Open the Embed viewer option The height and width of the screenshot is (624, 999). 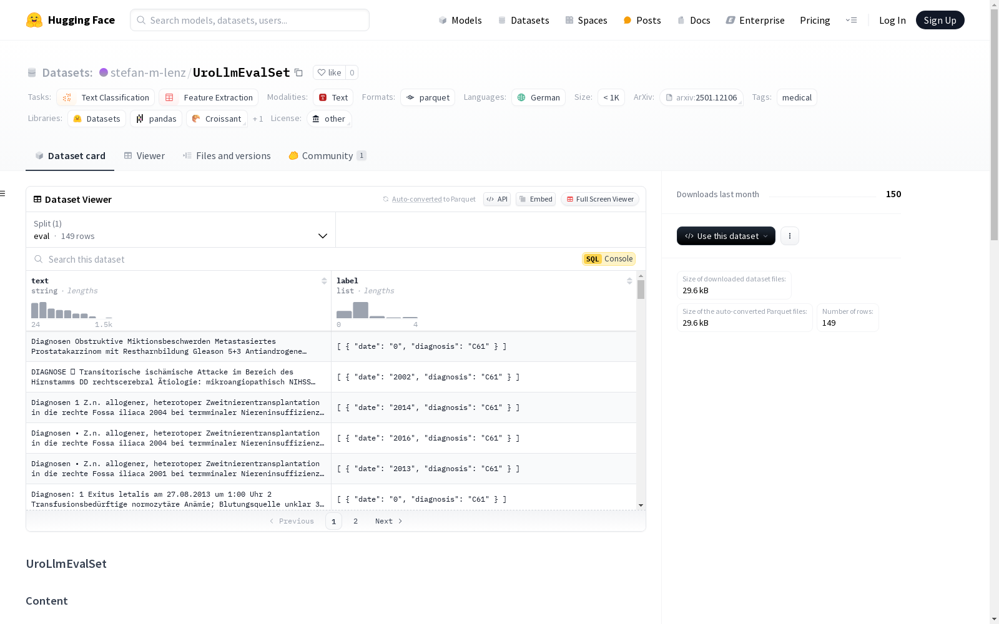click(x=536, y=199)
